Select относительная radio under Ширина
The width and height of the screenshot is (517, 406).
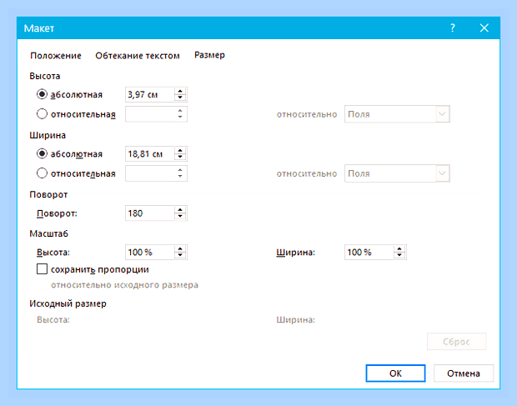pyautogui.click(x=42, y=173)
